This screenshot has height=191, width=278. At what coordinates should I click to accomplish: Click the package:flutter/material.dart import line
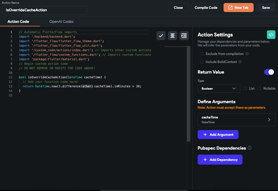pyautogui.click(x=54, y=59)
